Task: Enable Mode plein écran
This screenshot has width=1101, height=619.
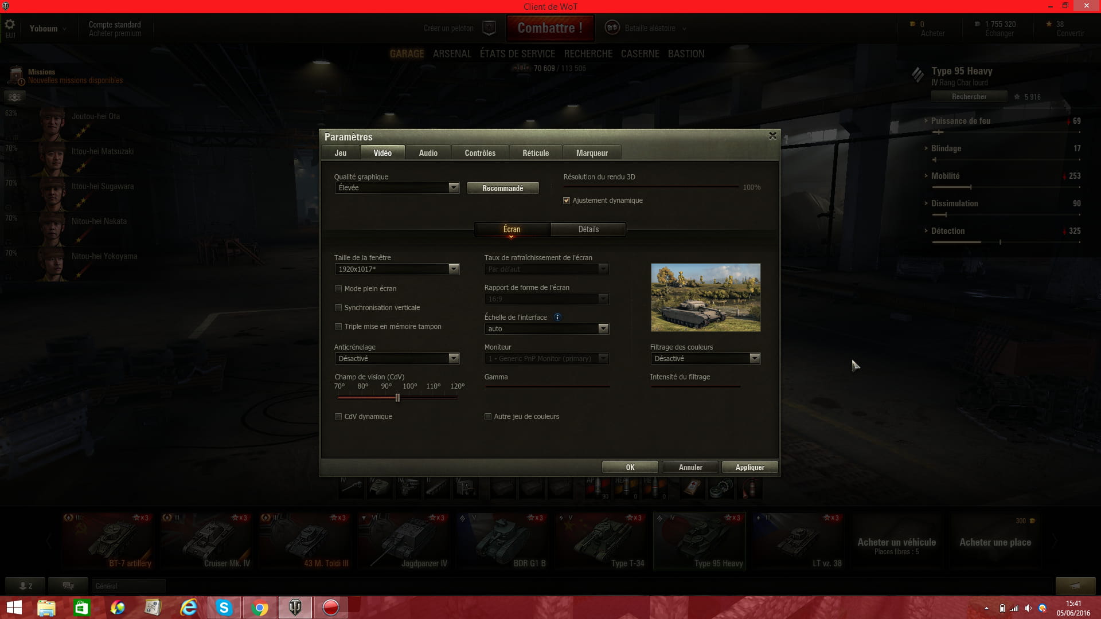Action: tap(338, 289)
